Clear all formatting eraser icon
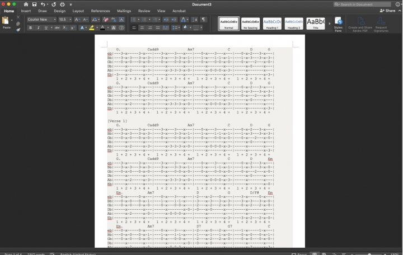The width and height of the screenshot is (403, 255). [x=106, y=20]
